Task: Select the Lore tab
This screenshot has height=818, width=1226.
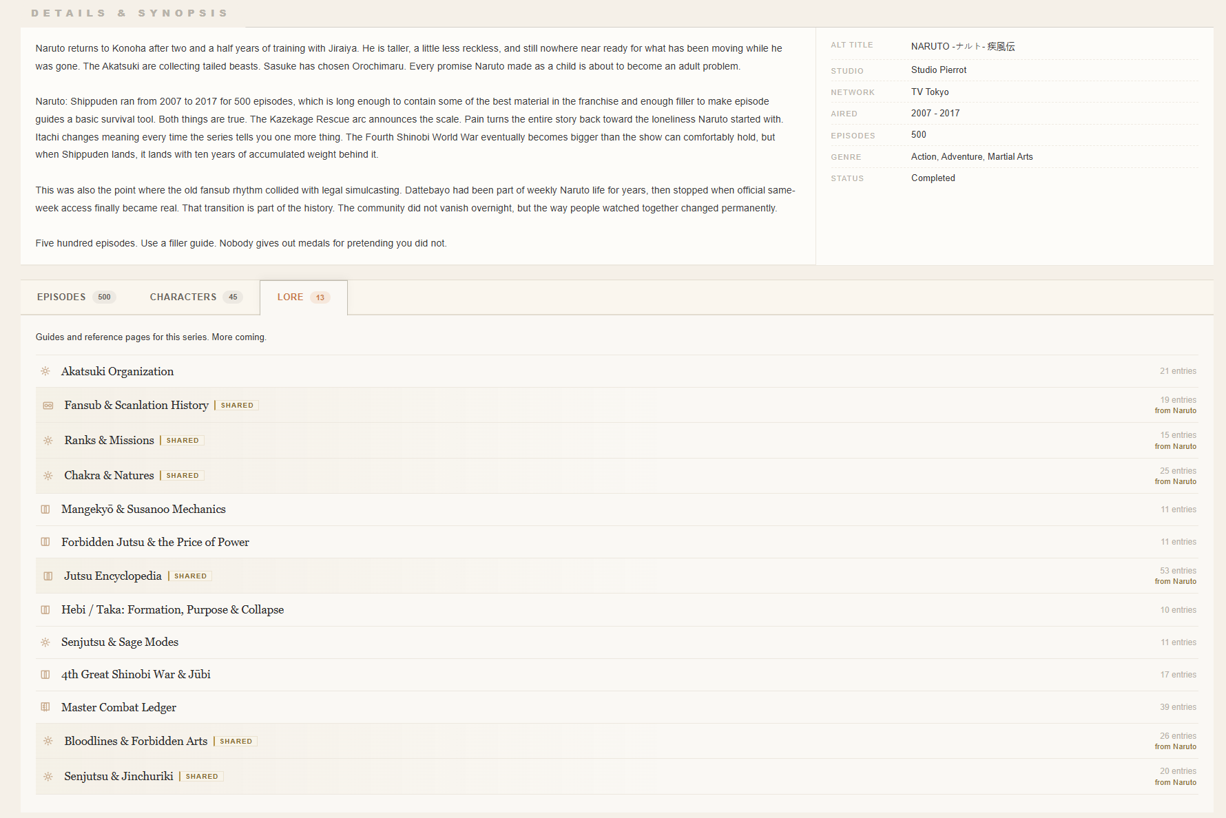Action: click(x=304, y=297)
